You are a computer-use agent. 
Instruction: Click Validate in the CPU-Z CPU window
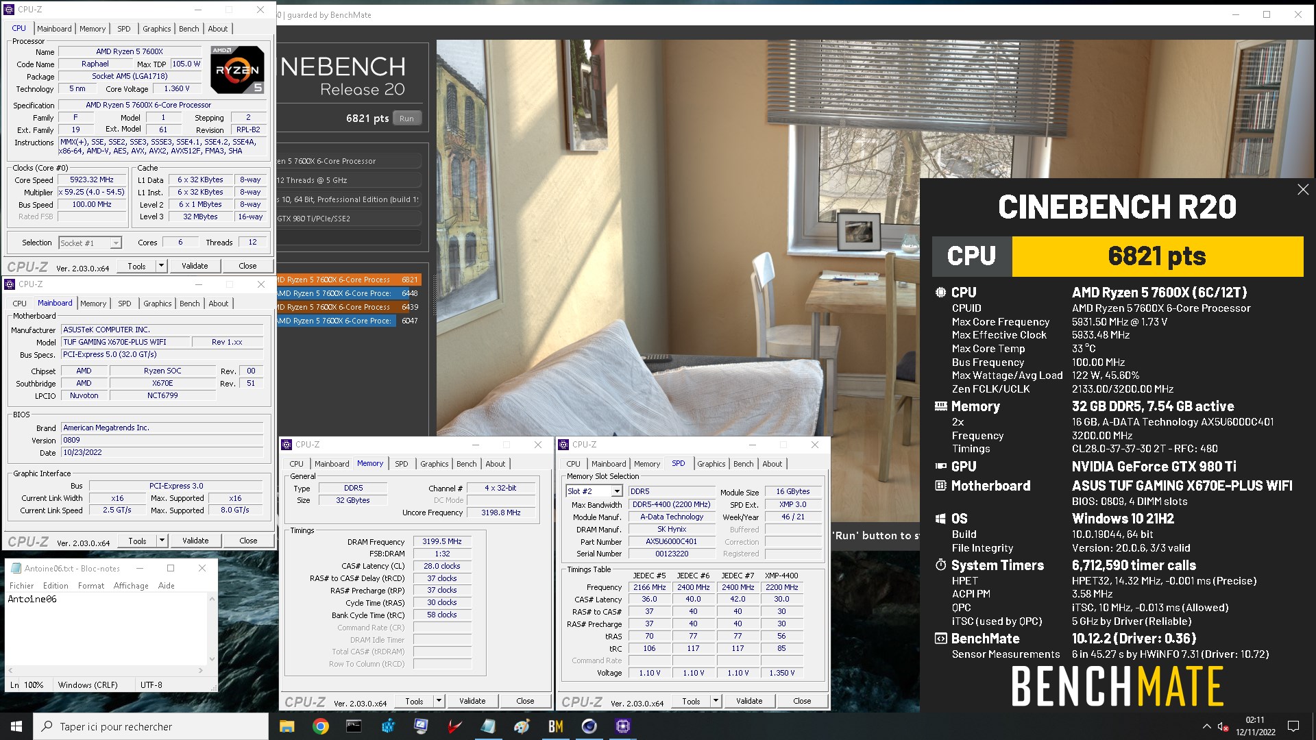click(x=195, y=266)
